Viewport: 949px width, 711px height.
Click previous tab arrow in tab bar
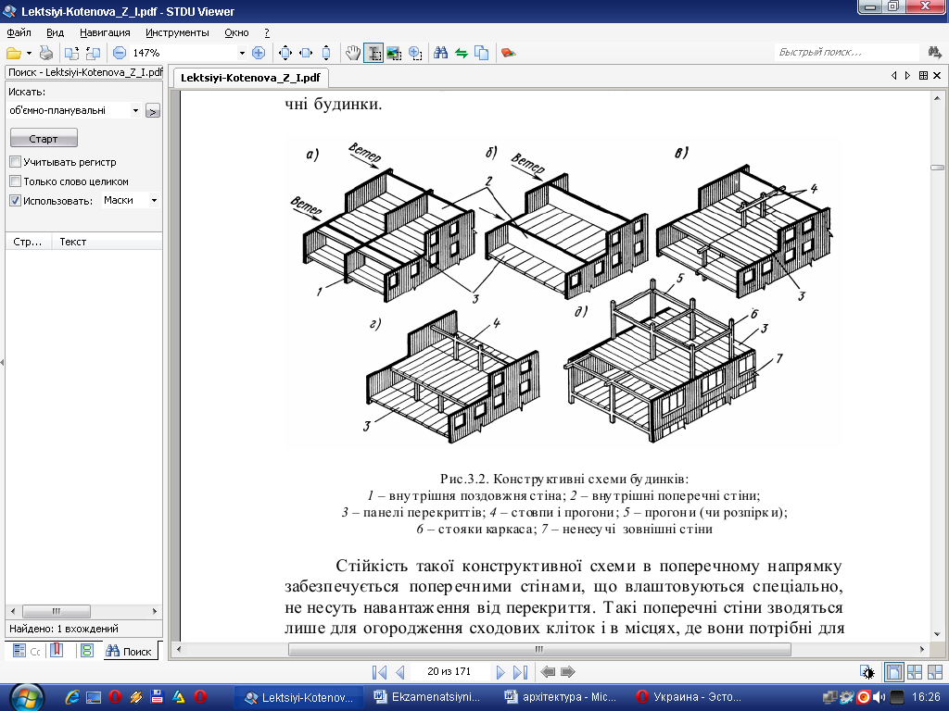point(894,76)
